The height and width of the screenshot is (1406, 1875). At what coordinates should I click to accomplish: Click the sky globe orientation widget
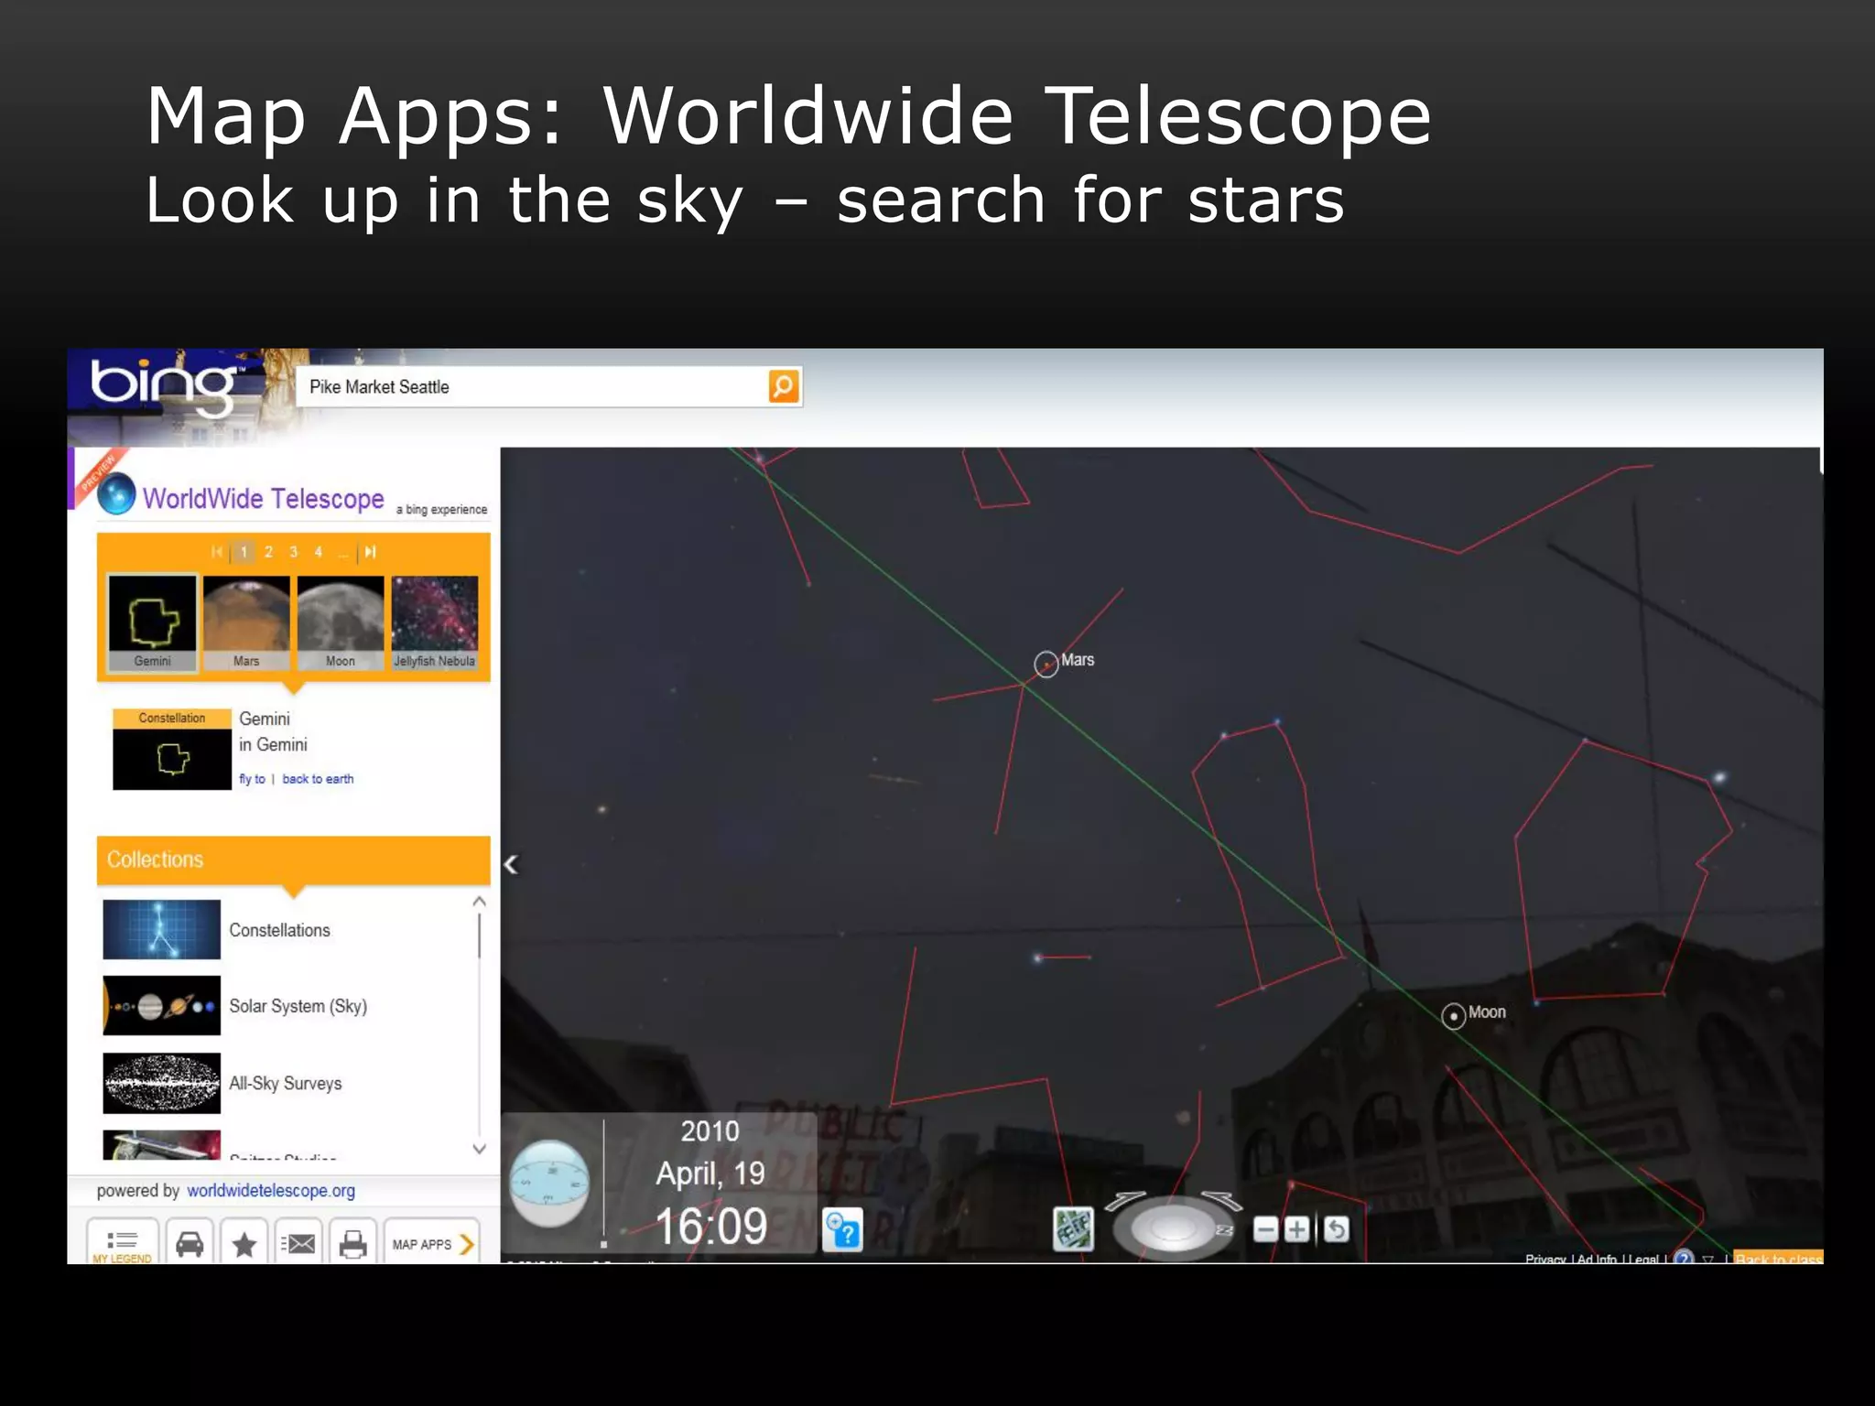click(549, 1184)
